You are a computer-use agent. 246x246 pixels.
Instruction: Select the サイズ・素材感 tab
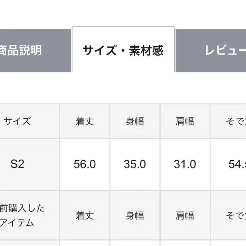click(123, 50)
